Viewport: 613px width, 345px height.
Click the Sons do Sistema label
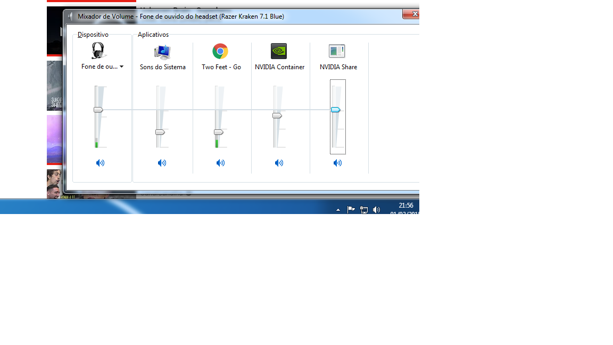tap(163, 67)
